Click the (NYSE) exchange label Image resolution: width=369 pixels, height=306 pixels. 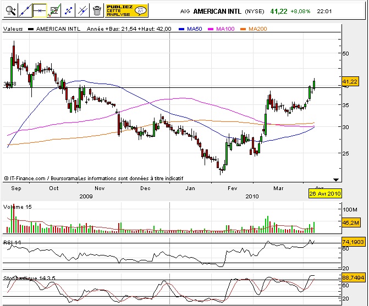255,12
